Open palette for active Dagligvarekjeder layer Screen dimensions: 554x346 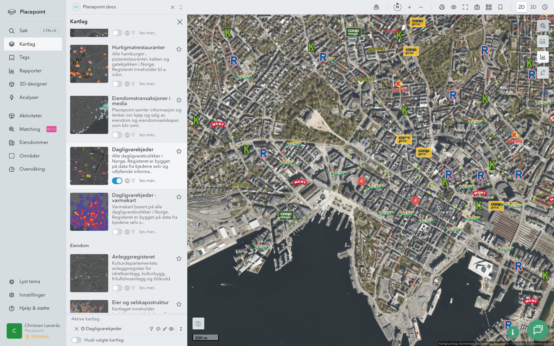pos(158,329)
